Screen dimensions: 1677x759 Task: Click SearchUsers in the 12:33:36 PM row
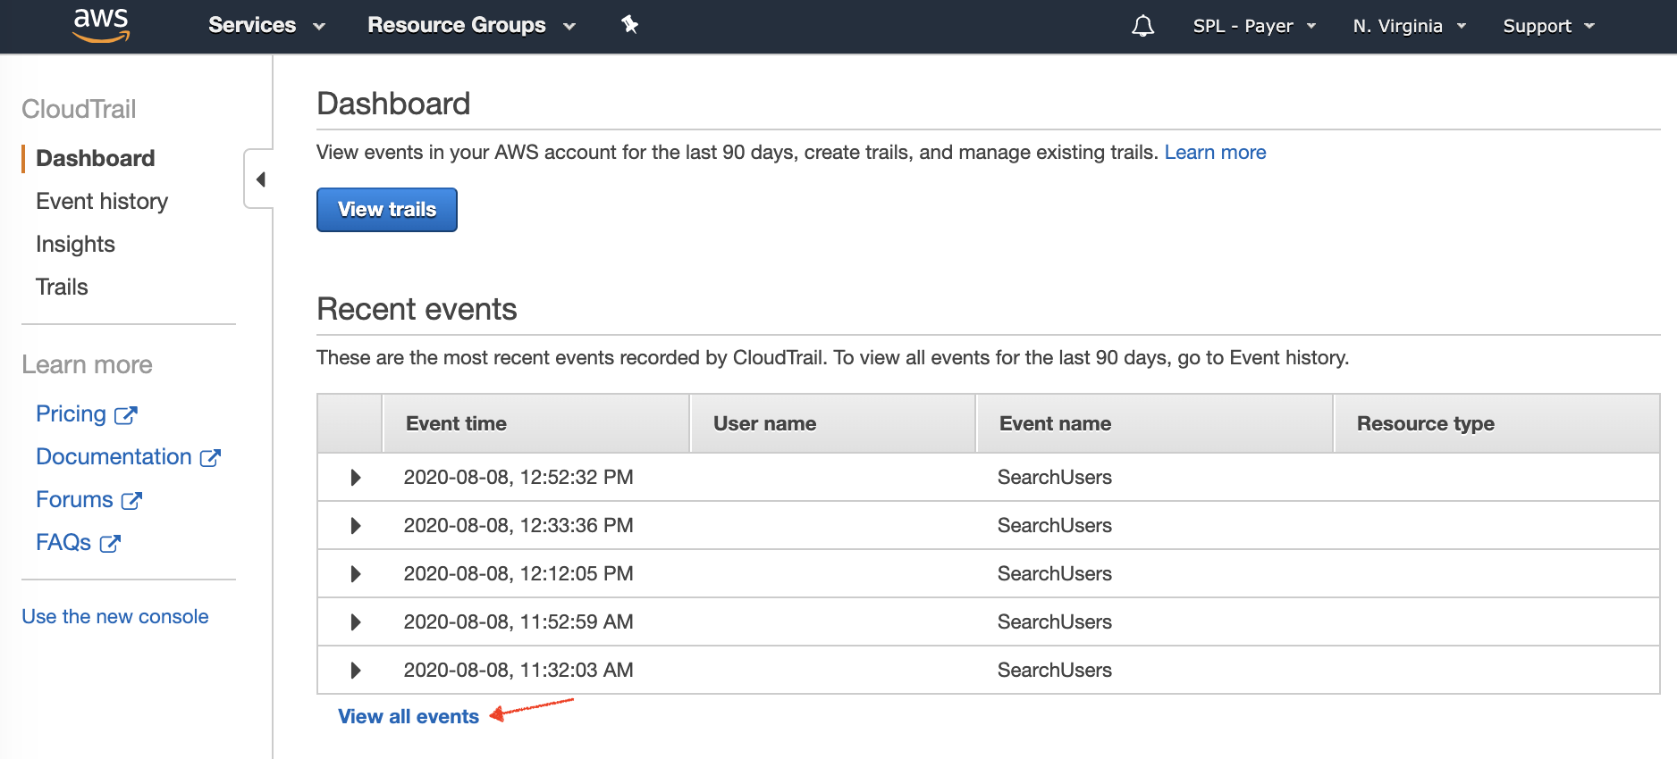pyautogui.click(x=1055, y=525)
